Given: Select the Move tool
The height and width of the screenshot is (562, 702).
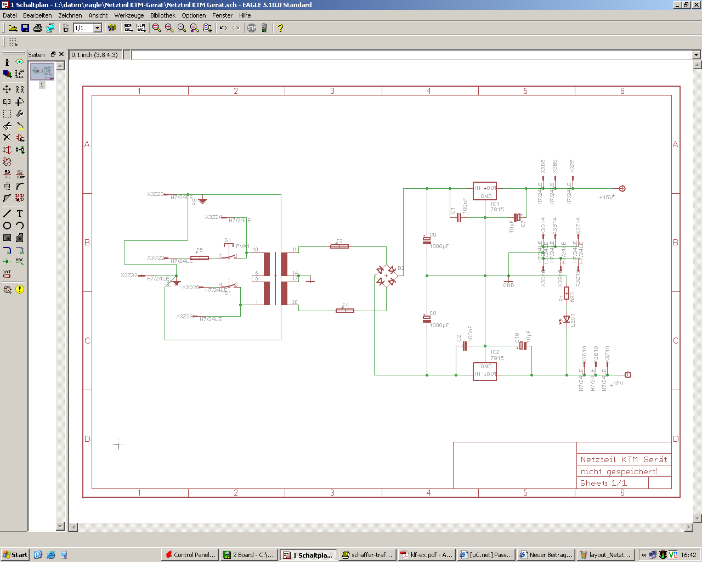Looking at the screenshot, I should (7, 89).
